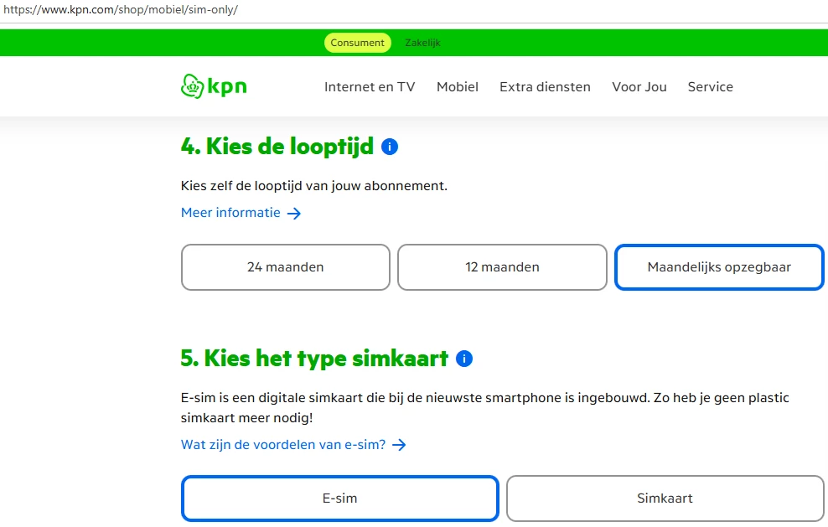Screen dimensions: 828x527
Task: Expand the Extra diensten menu
Action: (x=545, y=87)
